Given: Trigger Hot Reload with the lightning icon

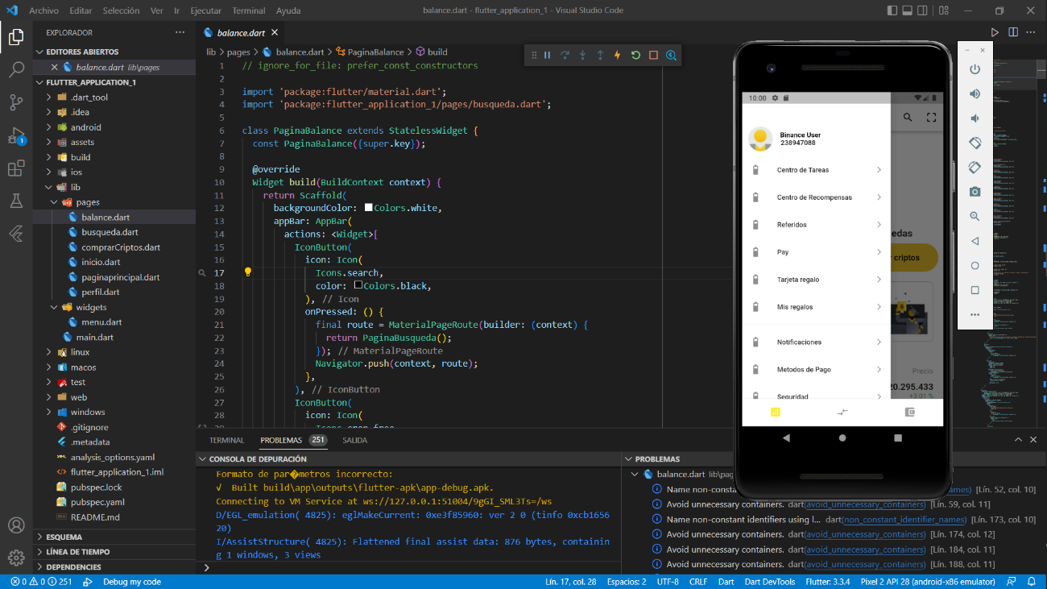Looking at the screenshot, I should [x=618, y=55].
